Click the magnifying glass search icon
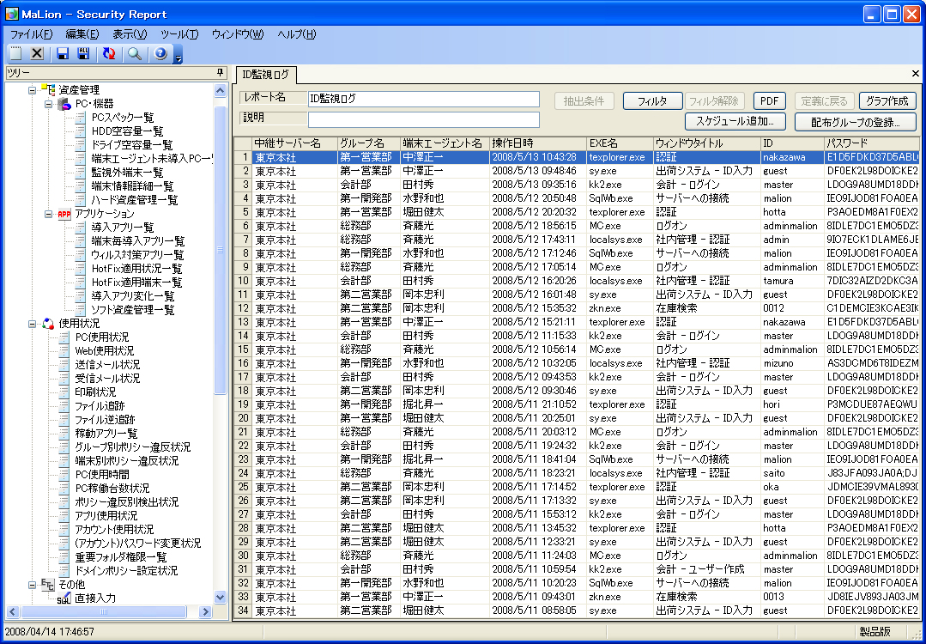This screenshot has height=644, width=926. click(135, 54)
